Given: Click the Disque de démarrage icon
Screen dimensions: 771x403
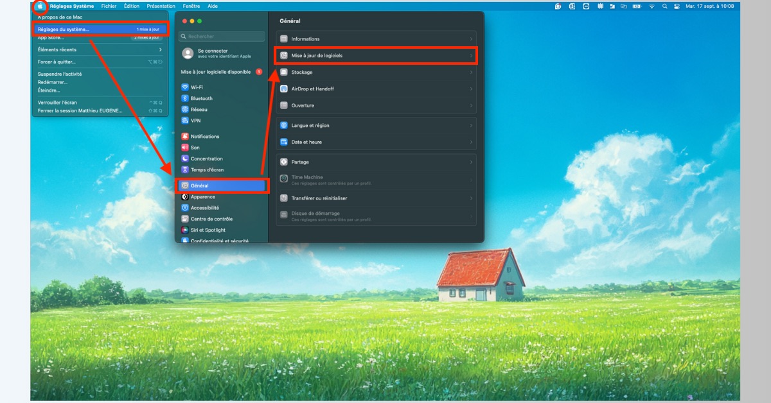Looking at the screenshot, I should point(284,215).
